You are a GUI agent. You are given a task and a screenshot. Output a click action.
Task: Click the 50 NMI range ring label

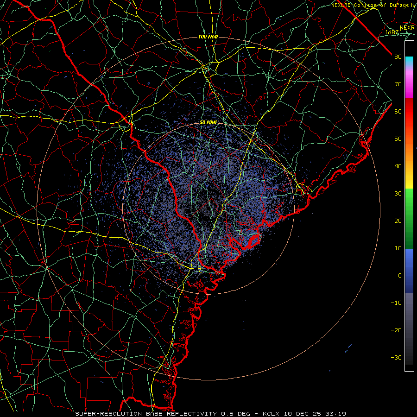pyautogui.click(x=208, y=123)
